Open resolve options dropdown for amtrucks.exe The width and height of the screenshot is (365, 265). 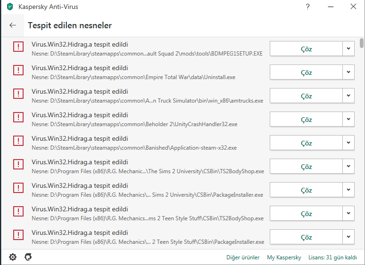(348, 96)
